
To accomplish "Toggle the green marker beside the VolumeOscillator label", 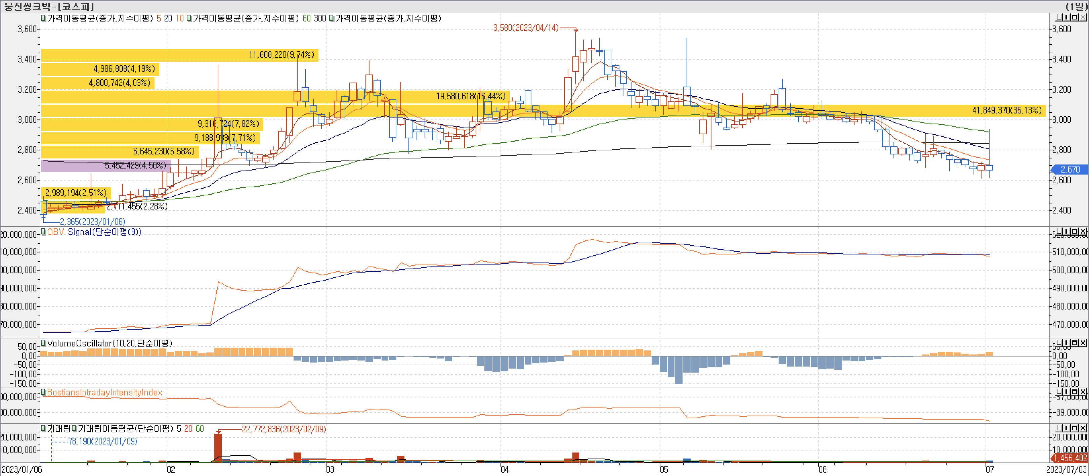I will tap(43, 343).
